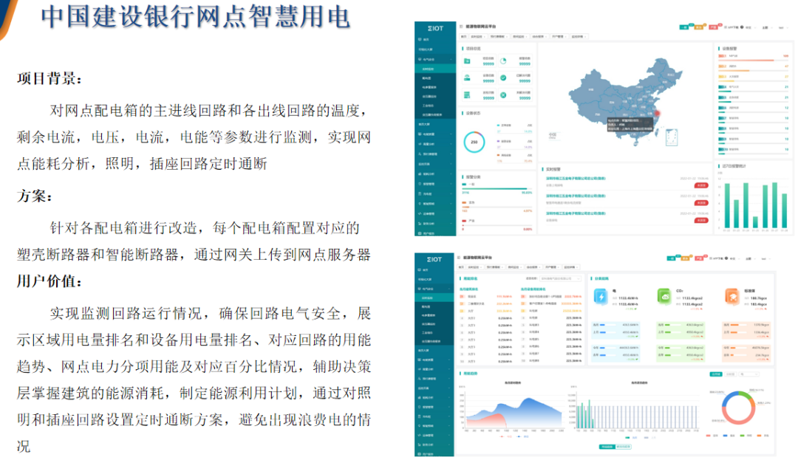Image resolution: width=798 pixels, height=460 pixels.
Task: Collapse 电气安全 sidebar group in upper dashboard
Action: [x=435, y=60]
